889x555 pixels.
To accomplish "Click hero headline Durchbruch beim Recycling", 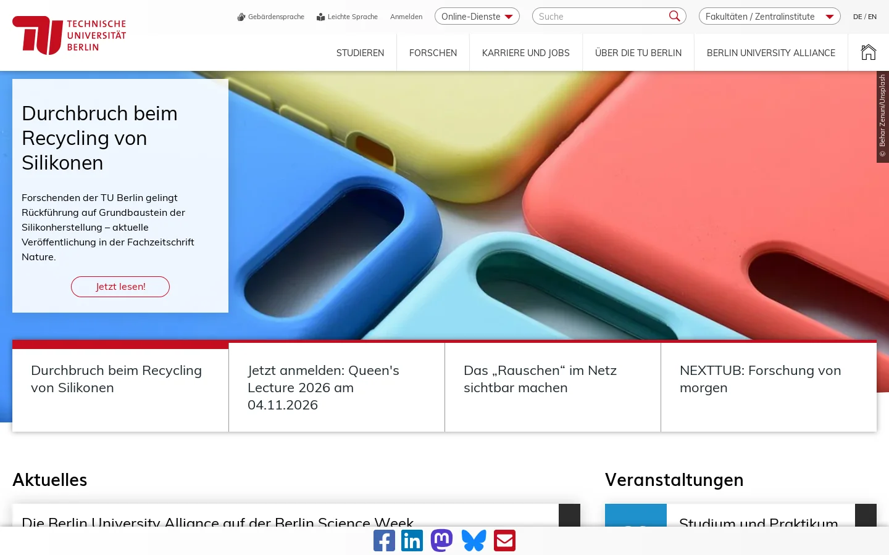I will (99, 138).
